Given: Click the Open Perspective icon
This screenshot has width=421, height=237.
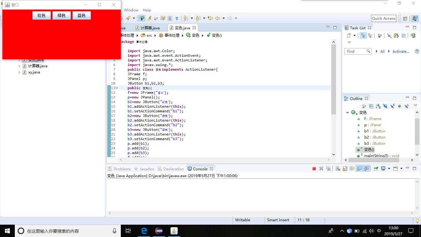Looking at the screenshot, I should point(405,19).
